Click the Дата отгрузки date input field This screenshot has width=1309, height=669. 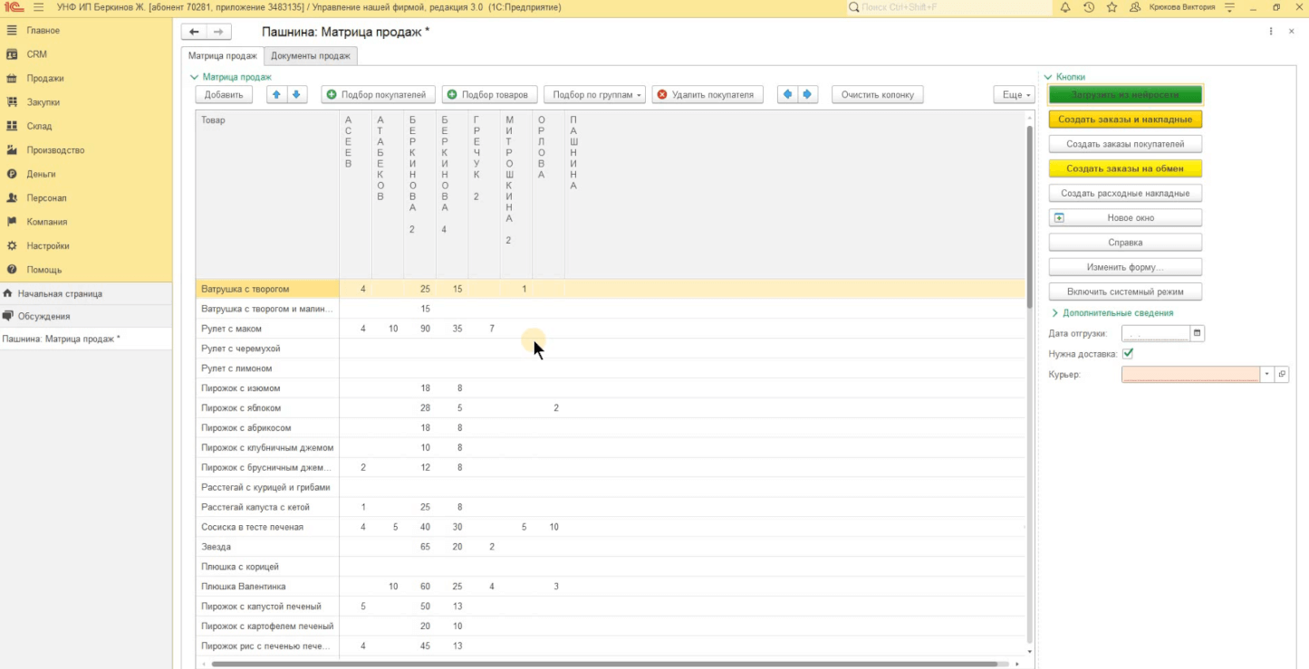click(1155, 333)
